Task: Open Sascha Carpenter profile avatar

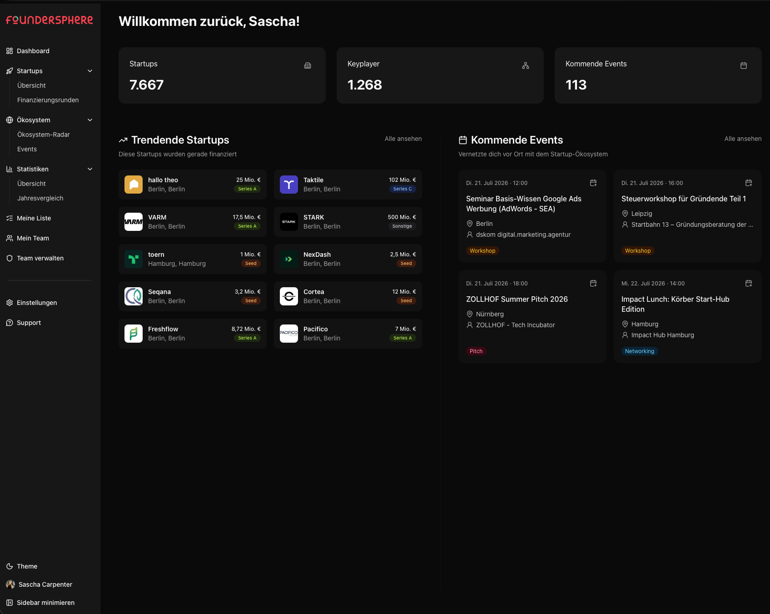Action: [x=10, y=584]
